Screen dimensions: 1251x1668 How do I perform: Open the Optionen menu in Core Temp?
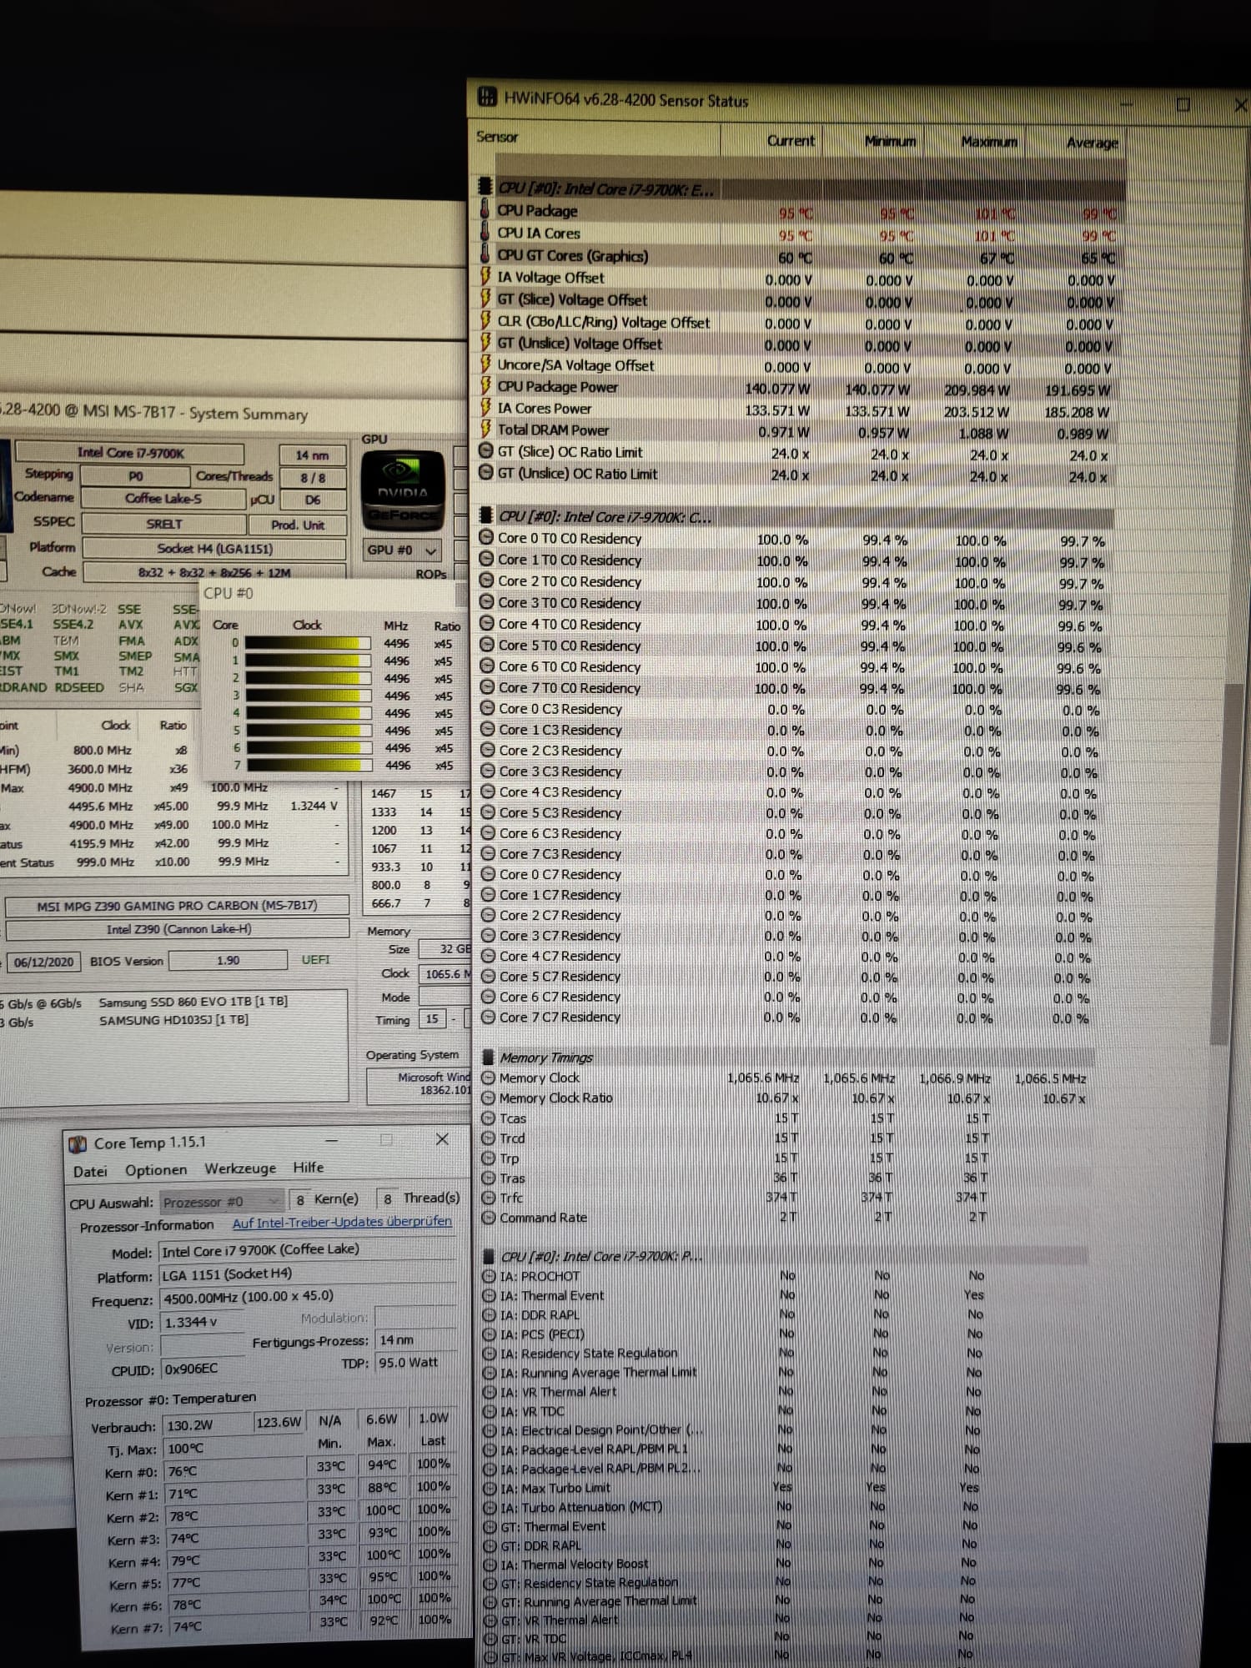tap(156, 1169)
